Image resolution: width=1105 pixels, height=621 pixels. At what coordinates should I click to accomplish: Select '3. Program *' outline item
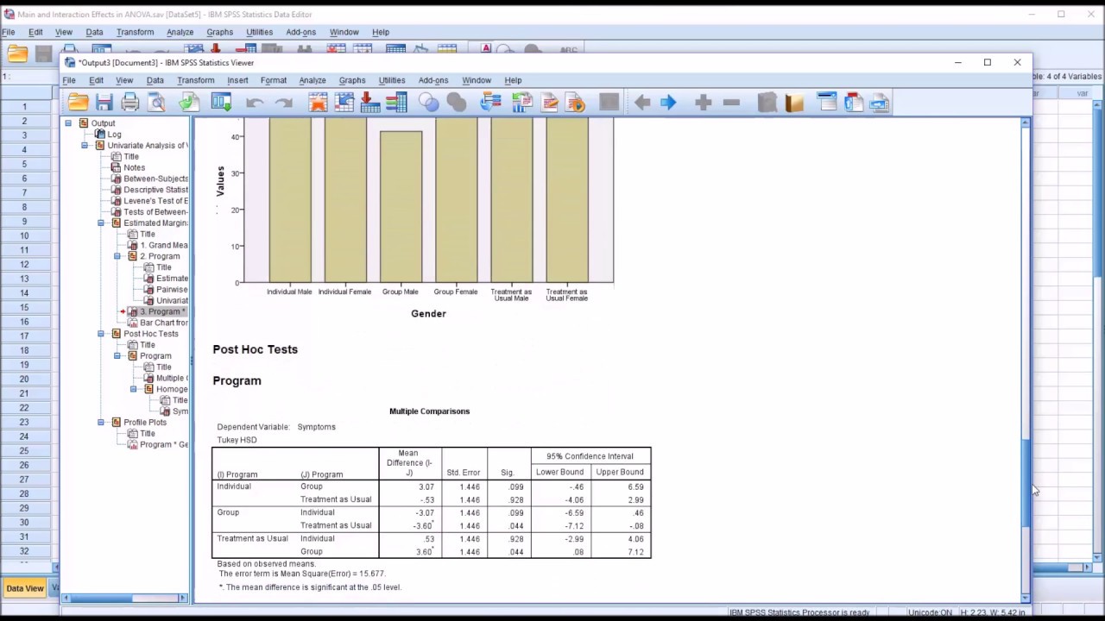click(x=156, y=311)
